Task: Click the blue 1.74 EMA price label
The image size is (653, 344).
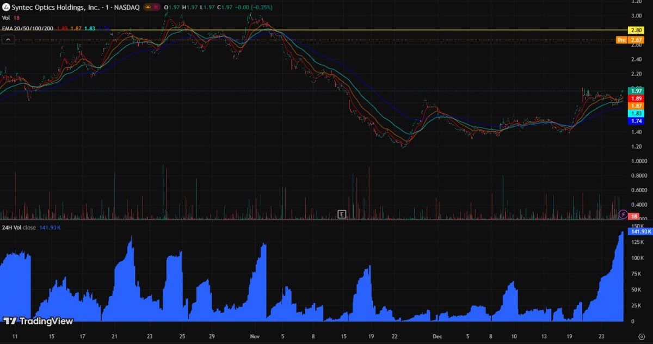Action: [636, 121]
